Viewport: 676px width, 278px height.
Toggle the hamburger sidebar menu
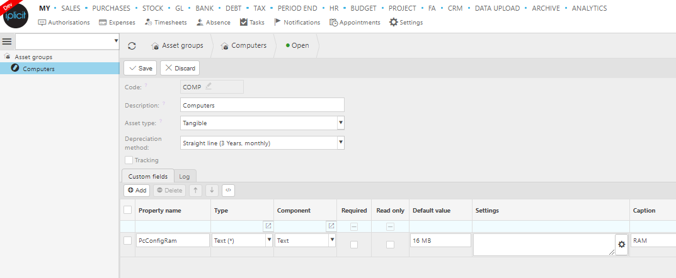click(x=7, y=42)
